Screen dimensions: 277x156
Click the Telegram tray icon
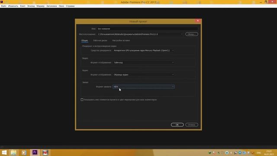[x=240, y=153]
